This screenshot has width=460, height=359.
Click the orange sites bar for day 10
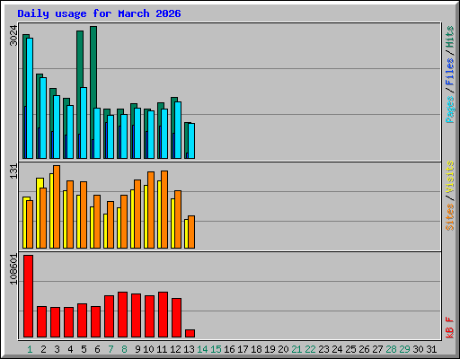coord(151,210)
